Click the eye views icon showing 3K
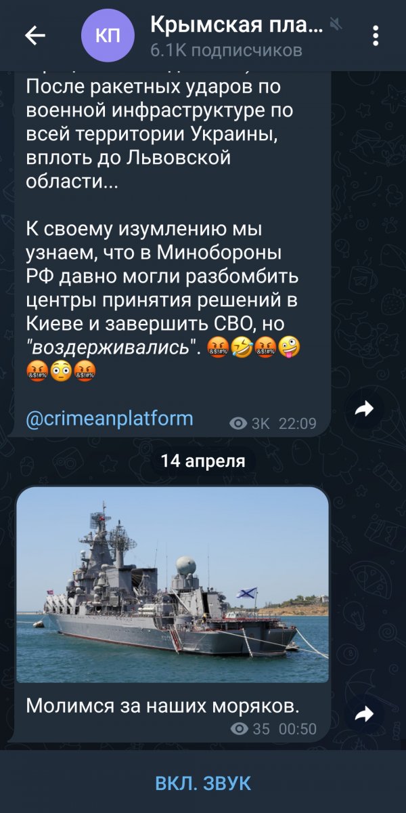The width and height of the screenshot is (406, 813). (238, 423)
